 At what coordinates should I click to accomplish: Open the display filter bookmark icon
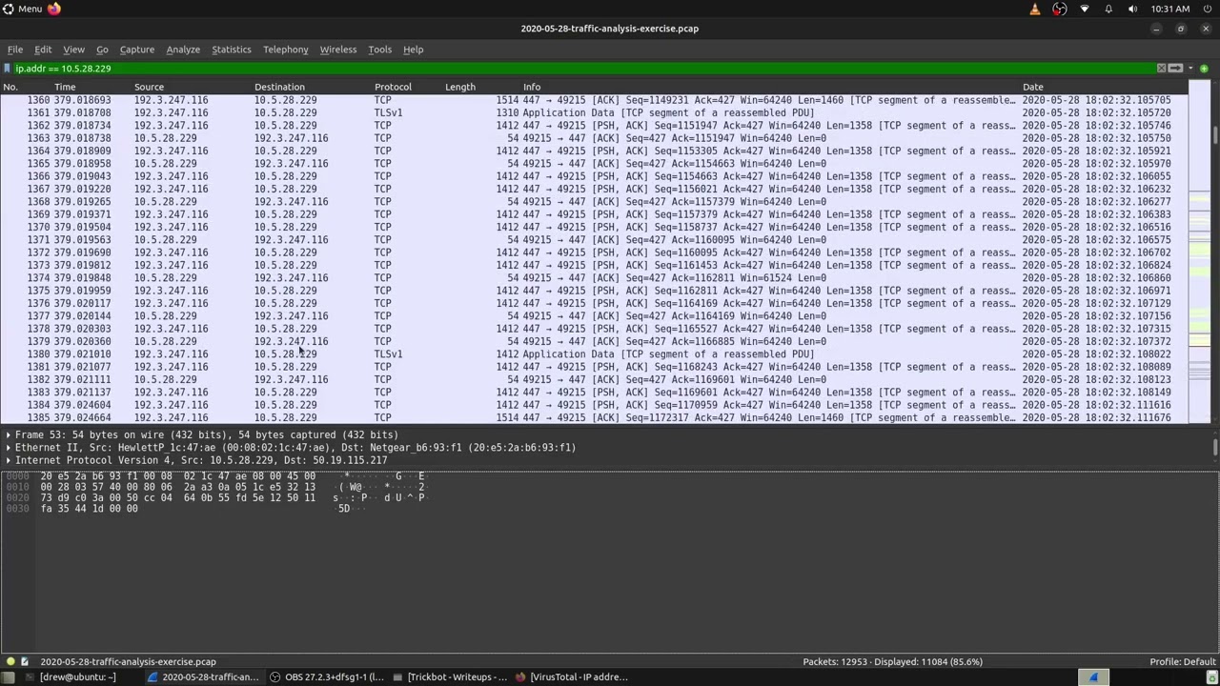click(x=8, y=69)
